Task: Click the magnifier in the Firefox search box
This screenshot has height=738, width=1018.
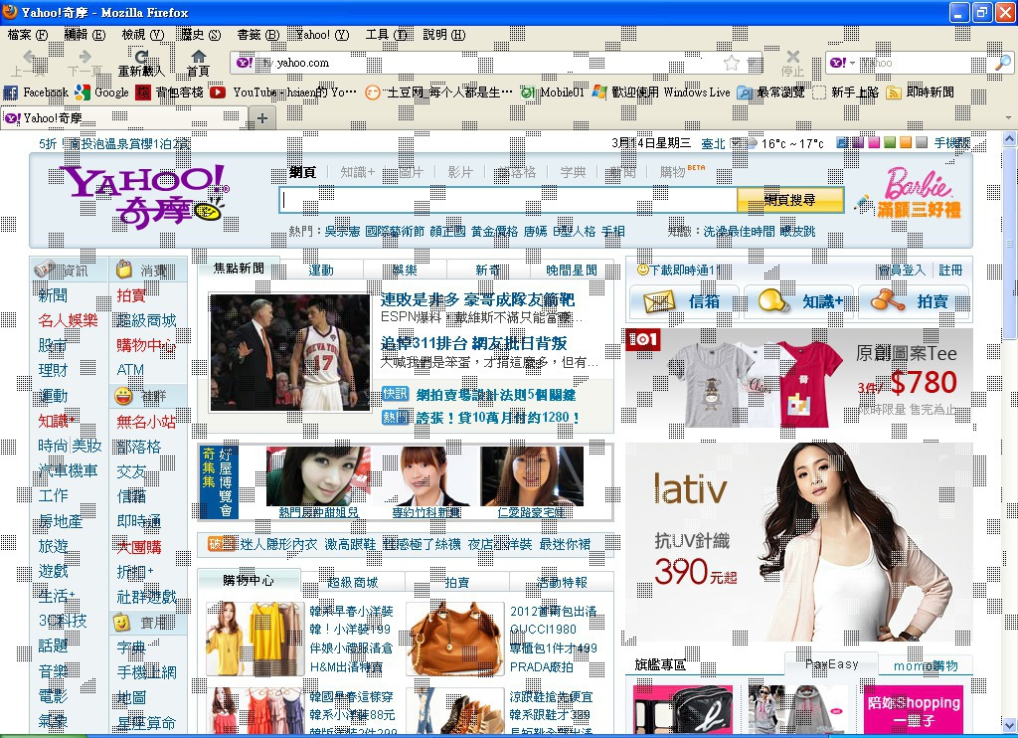Action: tap(1003, 63)
